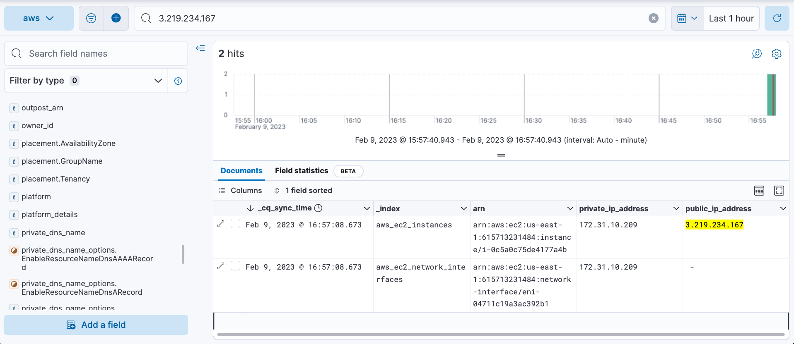Expand the aws_ec2_network_interfaces document row
The height and width of the screenshot is (344, 794).
pos(221,266)
